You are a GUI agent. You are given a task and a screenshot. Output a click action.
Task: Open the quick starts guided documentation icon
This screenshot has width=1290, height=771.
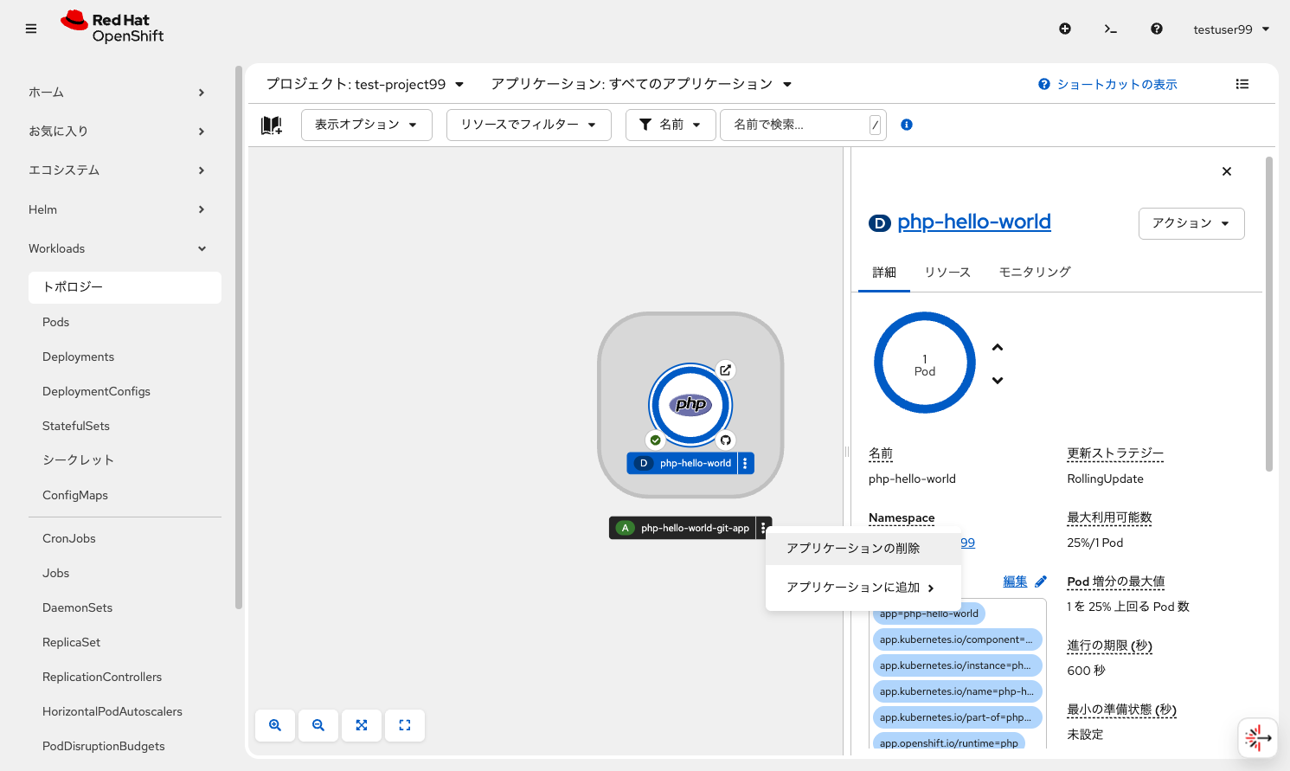271,125
